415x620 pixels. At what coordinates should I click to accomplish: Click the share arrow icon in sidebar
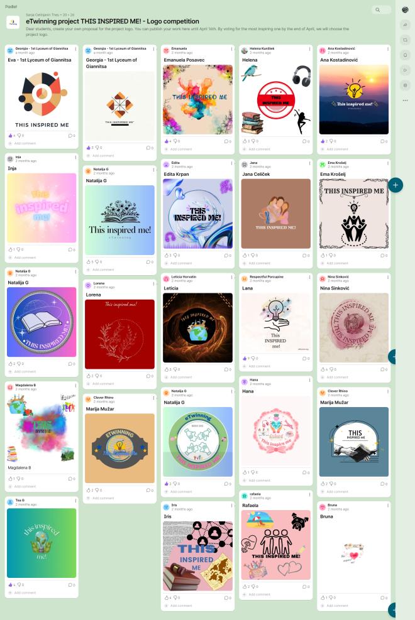click(x=405, y=25)
